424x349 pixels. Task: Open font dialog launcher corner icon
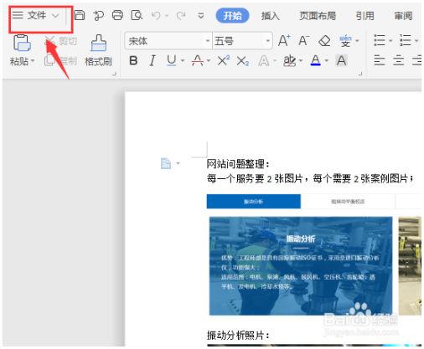[x=360, y=74]
